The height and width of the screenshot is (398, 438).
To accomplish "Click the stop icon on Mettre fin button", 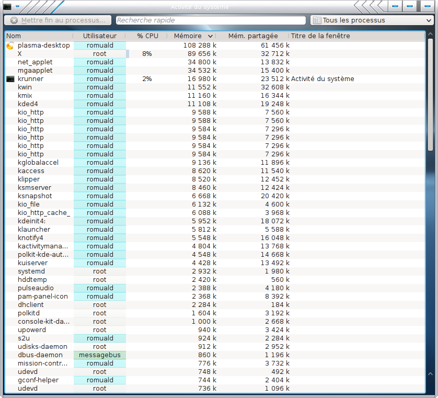I will [x=14, y=20].
